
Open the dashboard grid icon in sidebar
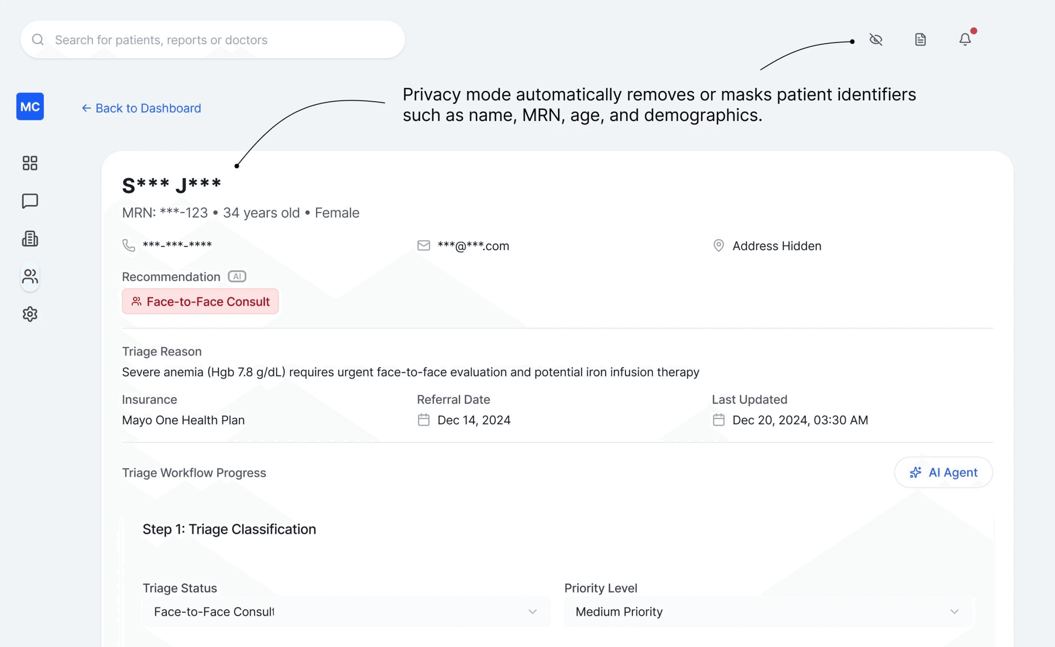[x=30, y=163]
